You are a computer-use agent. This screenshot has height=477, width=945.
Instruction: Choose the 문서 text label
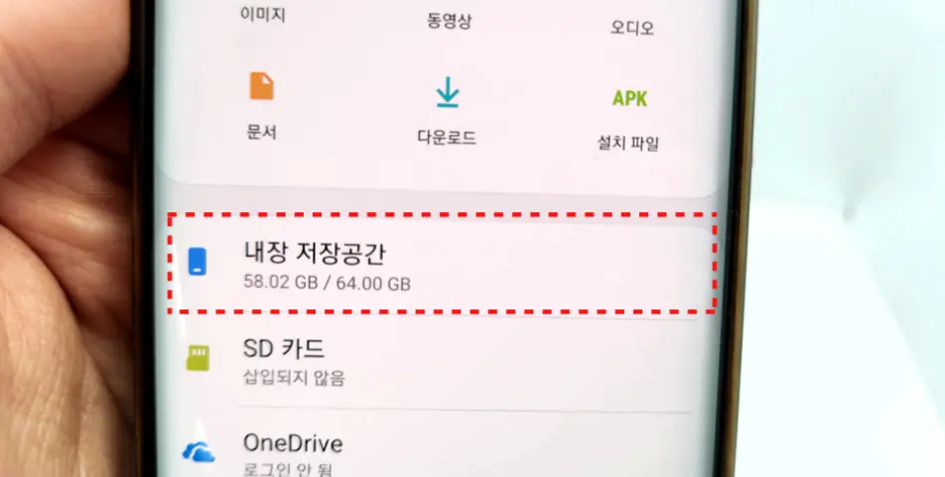[262, 132]
